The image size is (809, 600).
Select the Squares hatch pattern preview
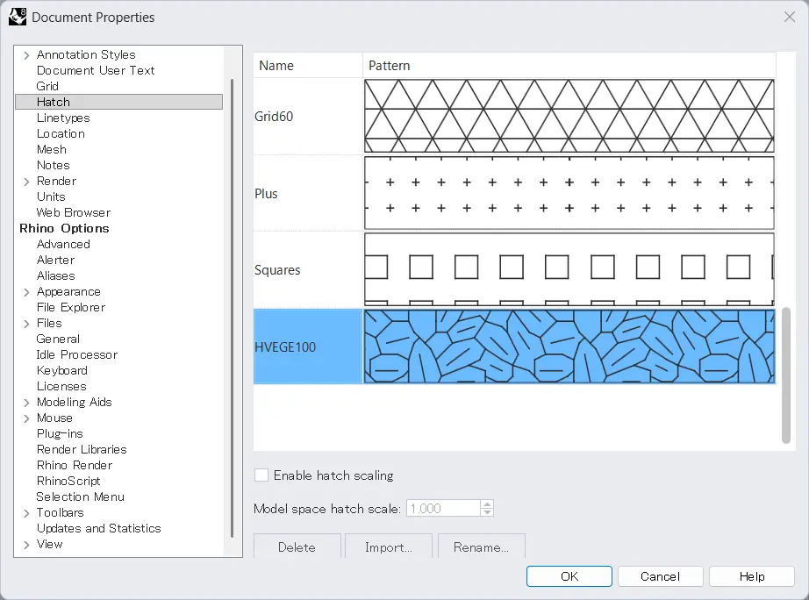(569, 269)
